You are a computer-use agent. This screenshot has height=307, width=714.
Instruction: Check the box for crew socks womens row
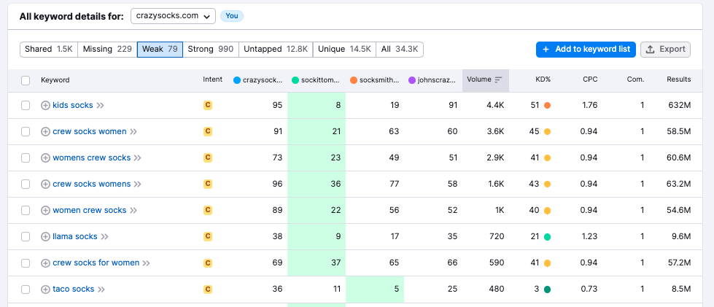26,184
